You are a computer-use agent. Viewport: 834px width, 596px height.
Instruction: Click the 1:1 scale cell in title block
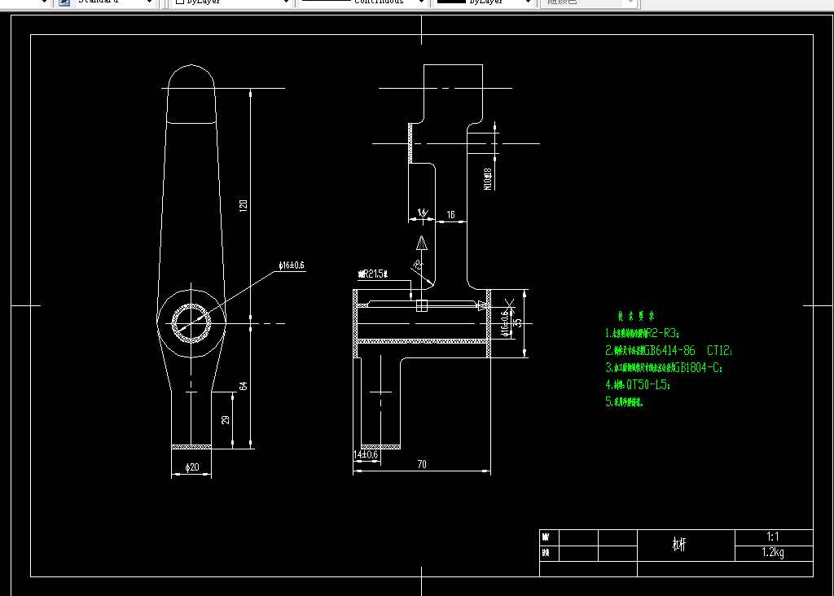(x=774, y=537)
